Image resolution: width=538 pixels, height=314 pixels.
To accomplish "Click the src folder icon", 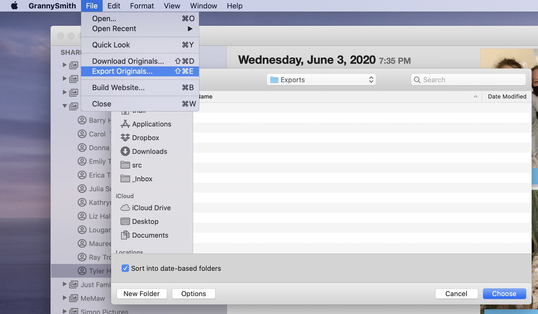I will pyautogui.click(x=125, y=165).
